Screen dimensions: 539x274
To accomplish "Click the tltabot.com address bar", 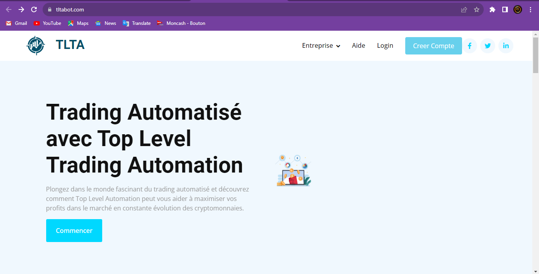I will (x=237, y=9).
